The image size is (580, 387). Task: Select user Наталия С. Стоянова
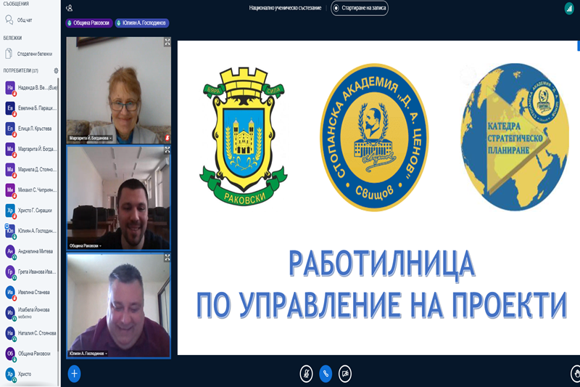pos(30,333)
